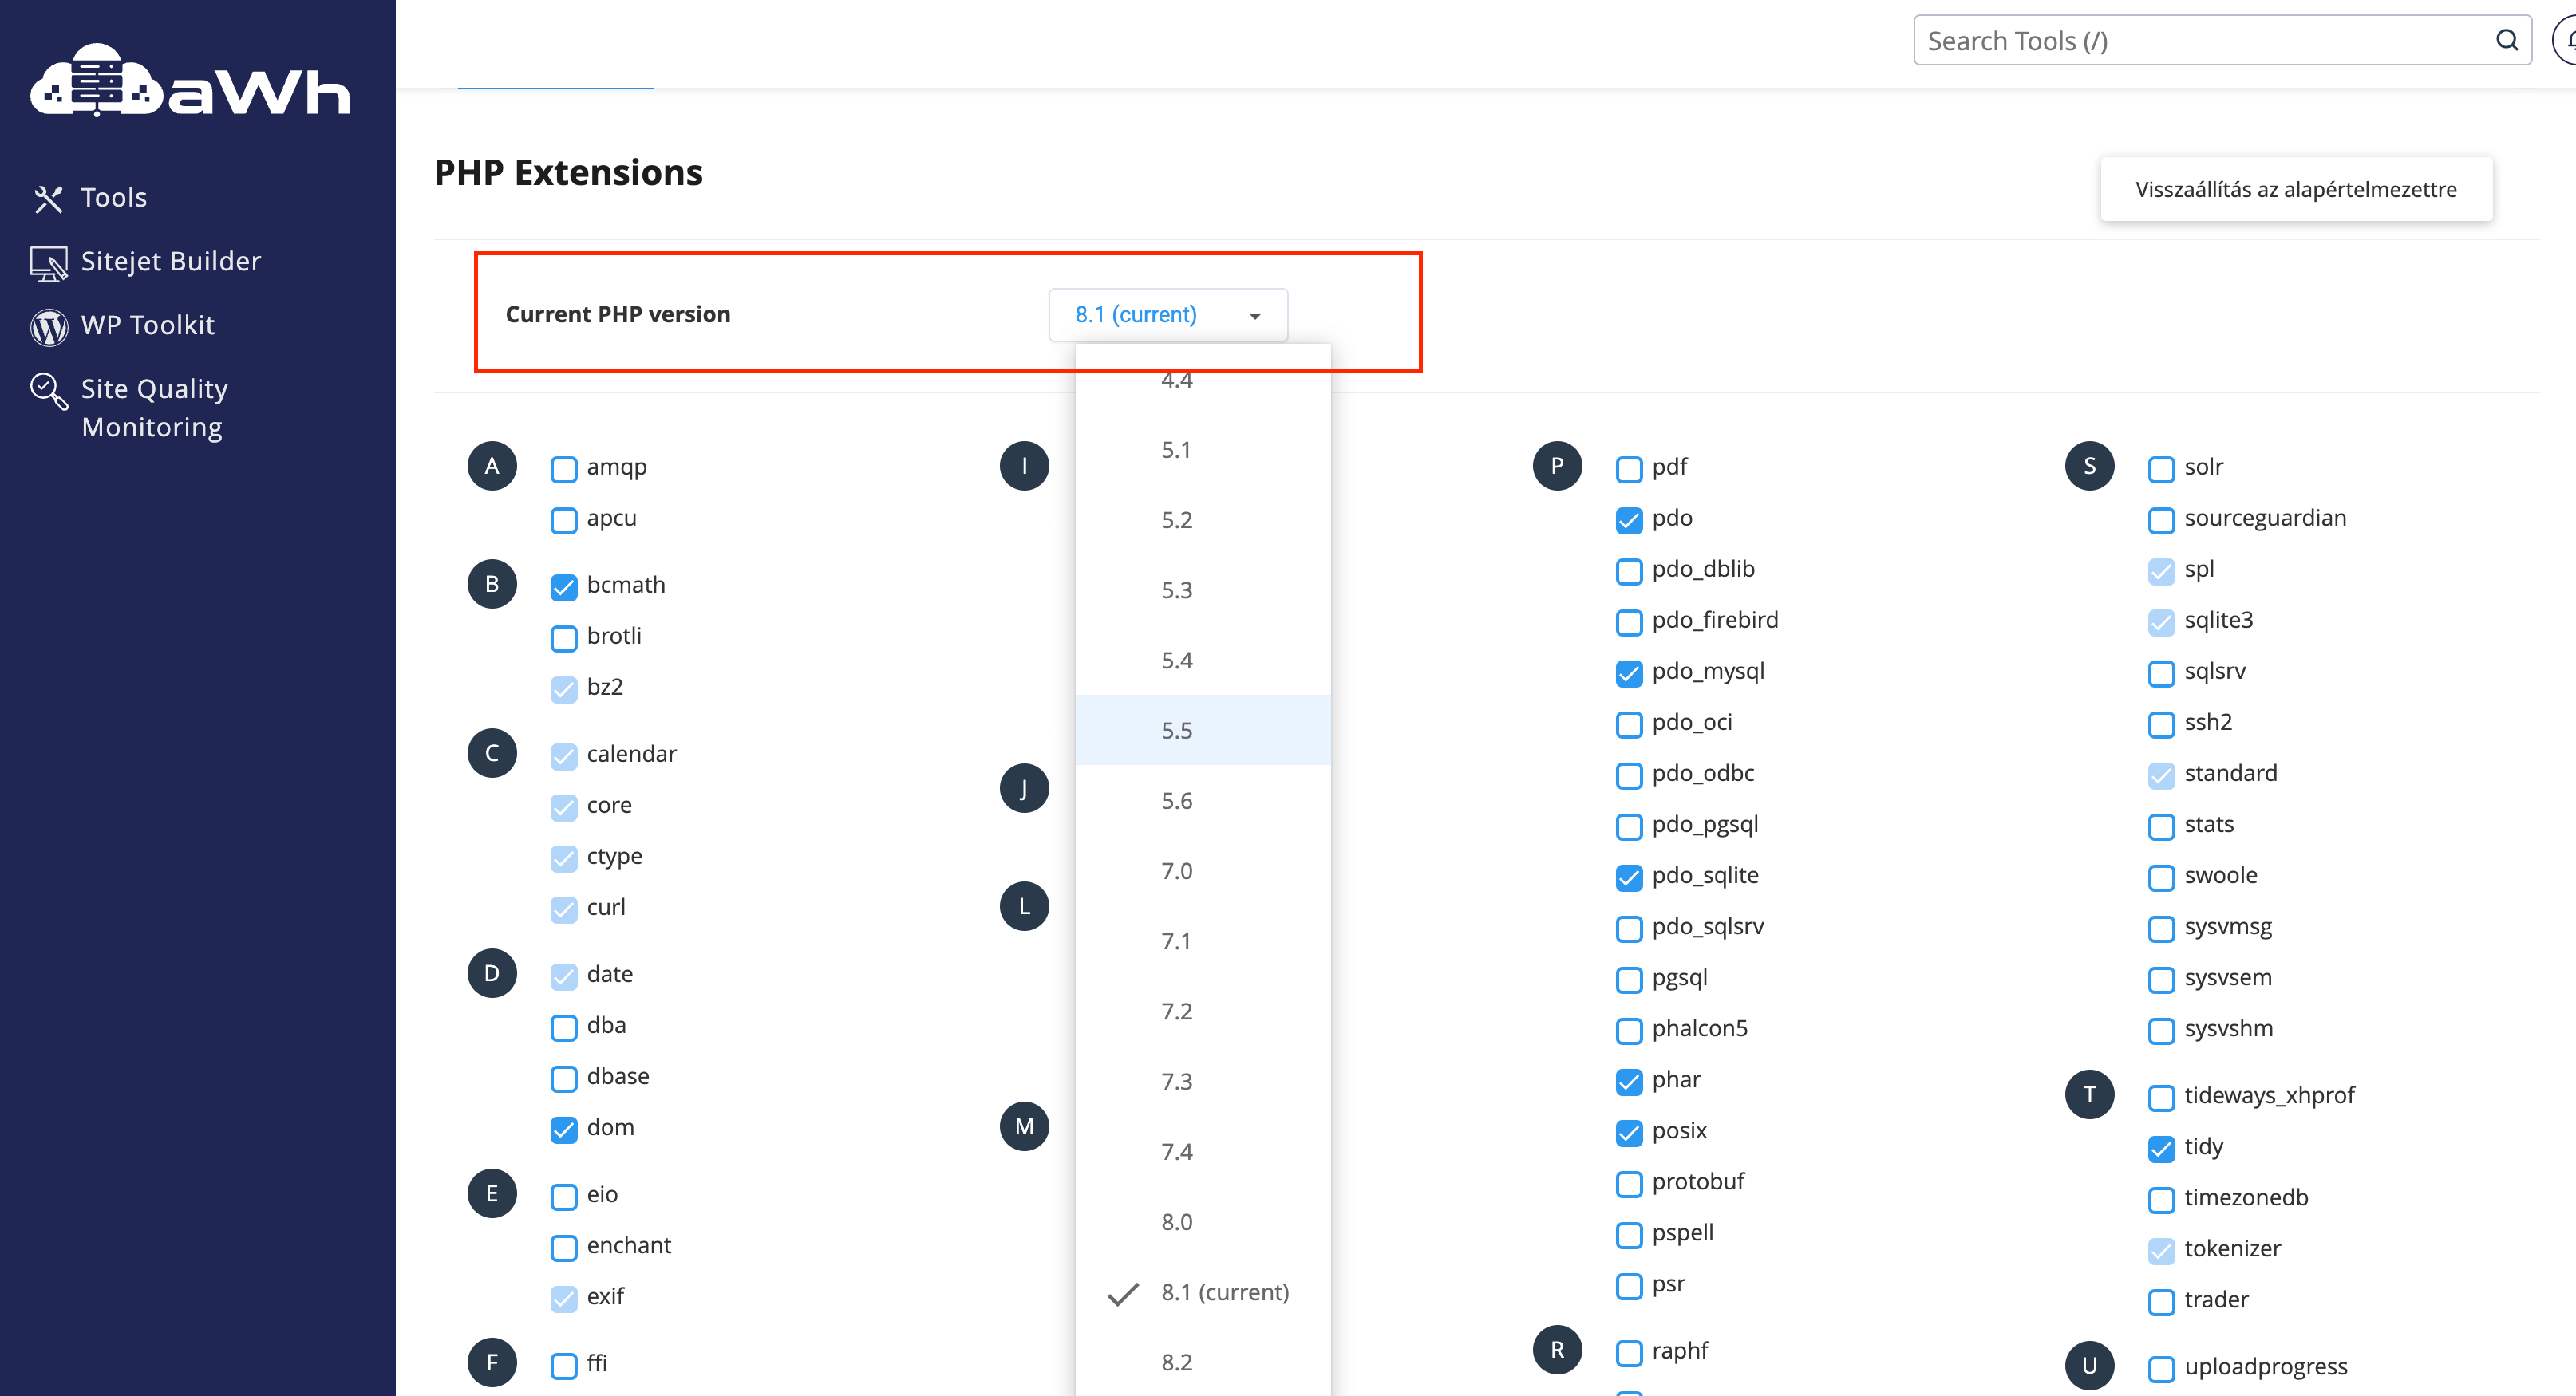Enable the sourceguardian extension
2576x1396 pixels.
pos(2161,519)
